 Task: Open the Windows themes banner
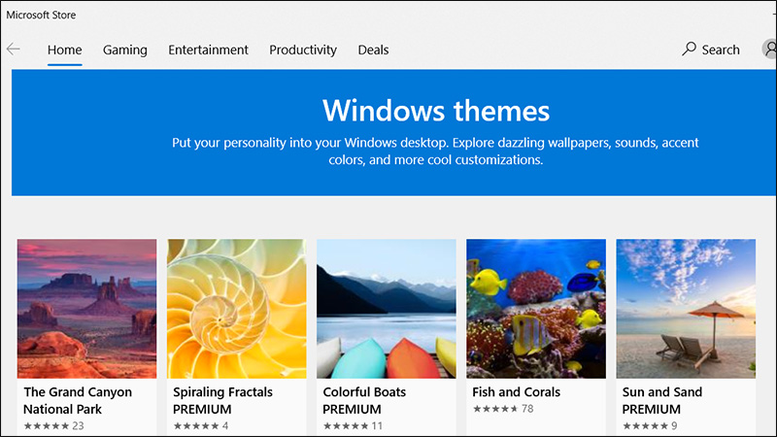click(394, 132)
